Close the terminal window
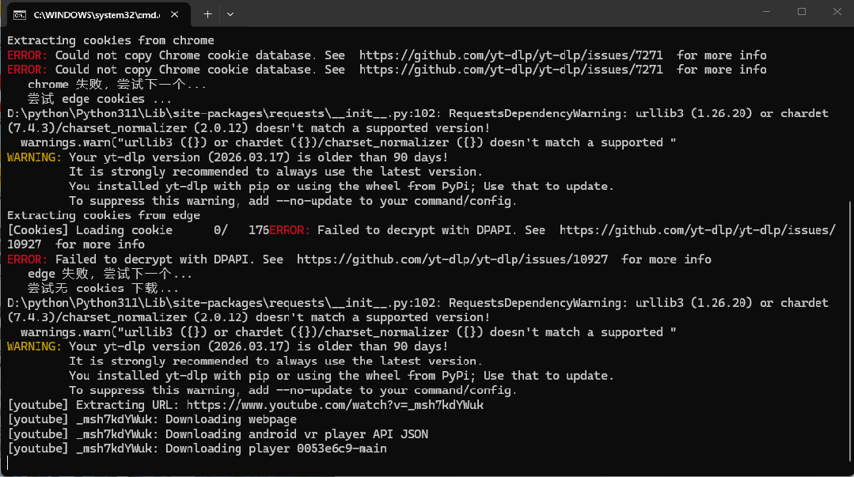The width and height of the screenshot is (854, 477). (837, 11)
